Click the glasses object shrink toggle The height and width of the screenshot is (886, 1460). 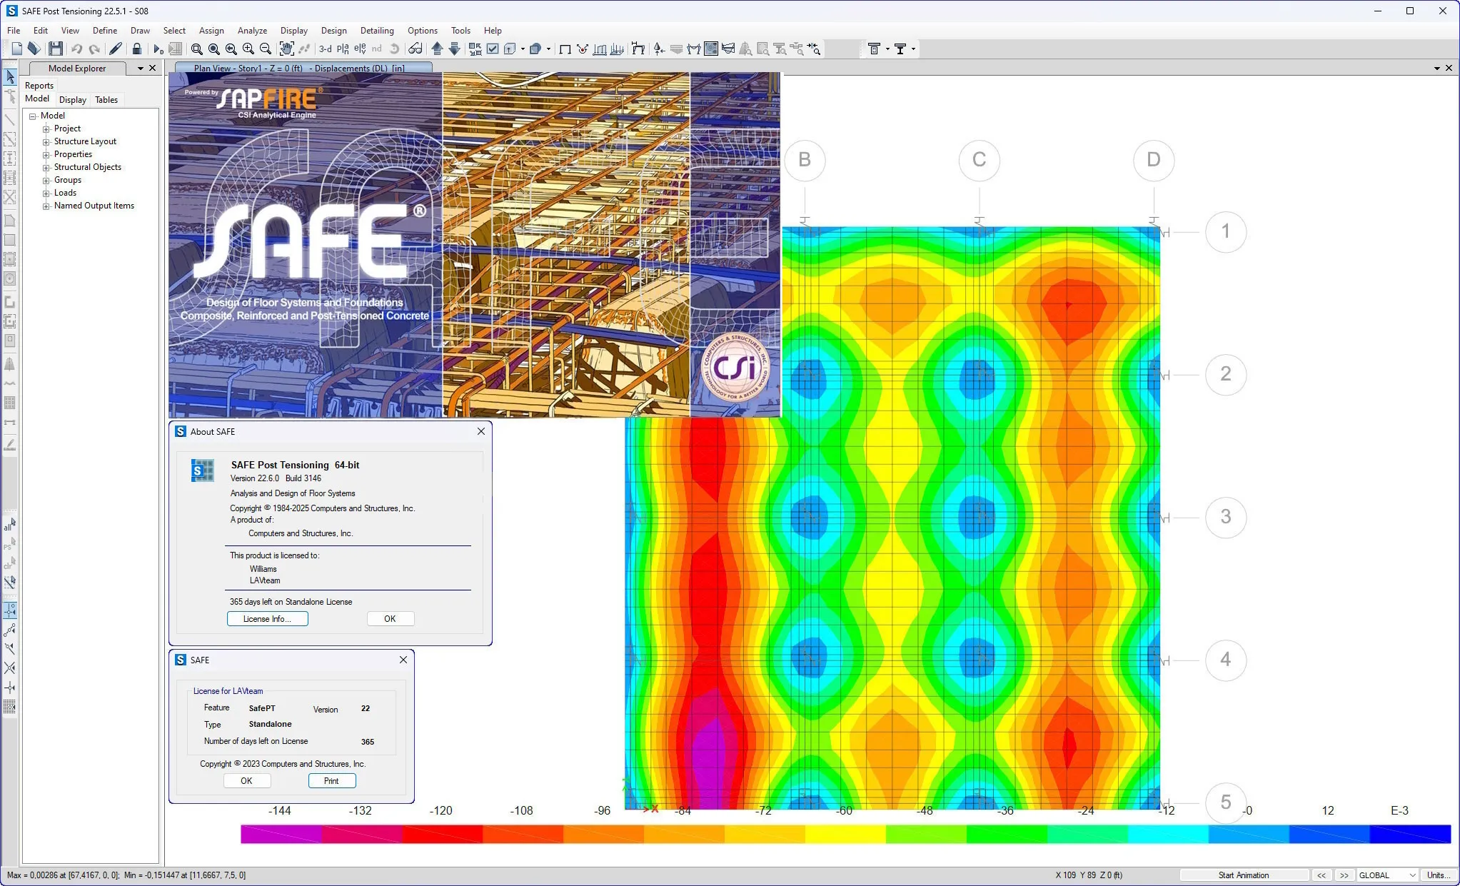[x=415, y=49]
